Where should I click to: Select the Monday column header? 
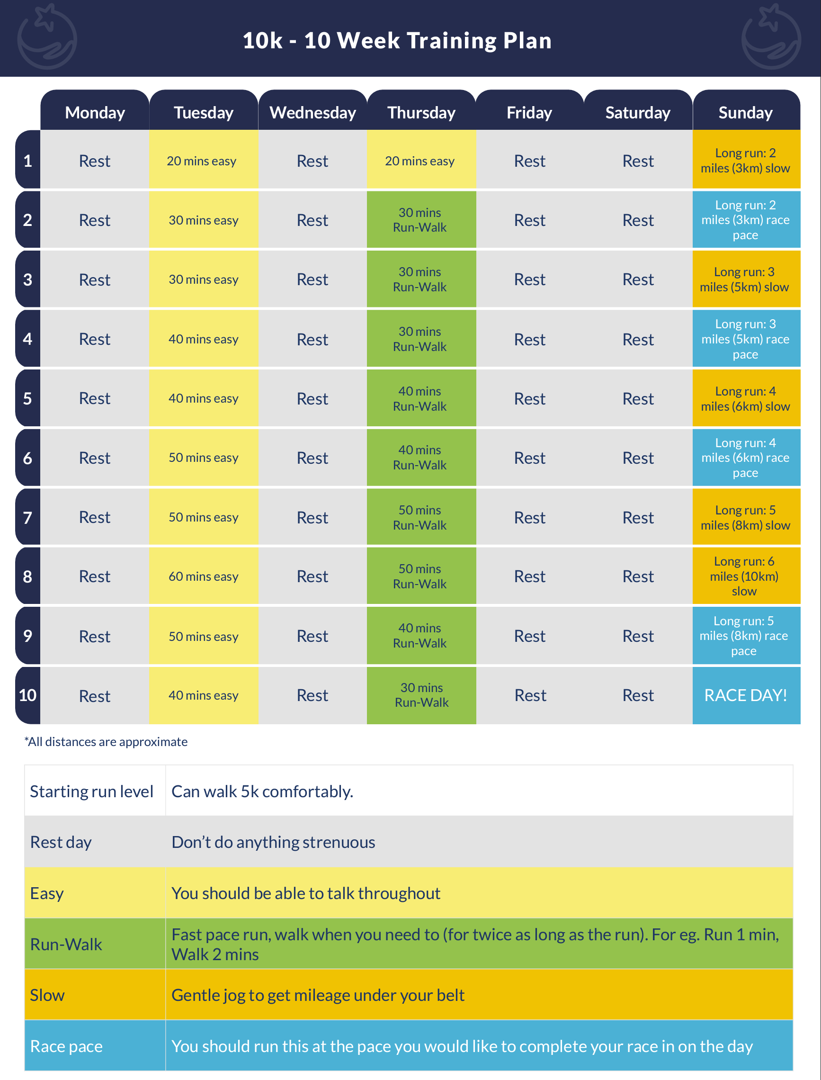tap(95, 112)
